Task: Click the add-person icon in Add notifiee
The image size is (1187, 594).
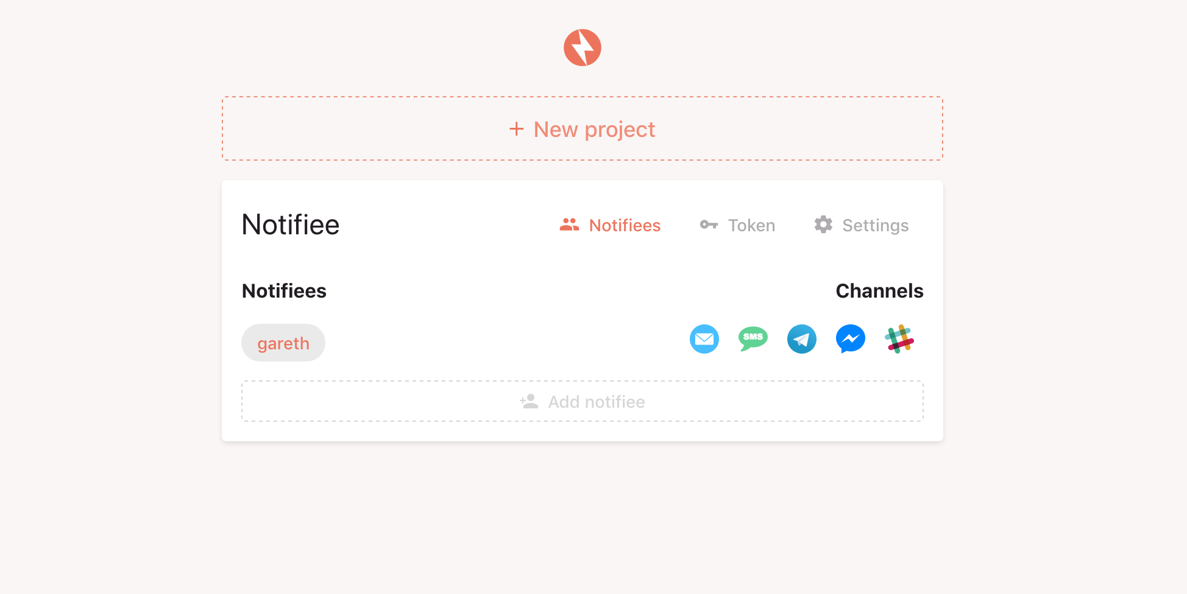Action: tap(528, 400)
